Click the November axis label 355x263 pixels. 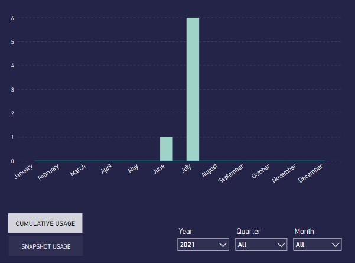284,173
